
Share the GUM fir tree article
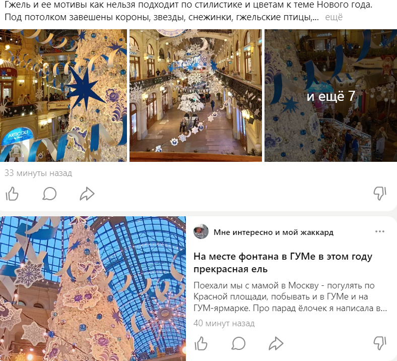pos(276,343)
